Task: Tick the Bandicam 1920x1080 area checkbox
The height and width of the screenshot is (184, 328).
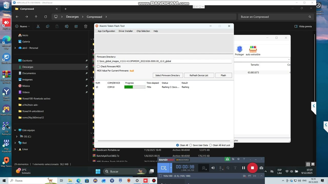Action: pyautogui.click(x=160, y=176)
